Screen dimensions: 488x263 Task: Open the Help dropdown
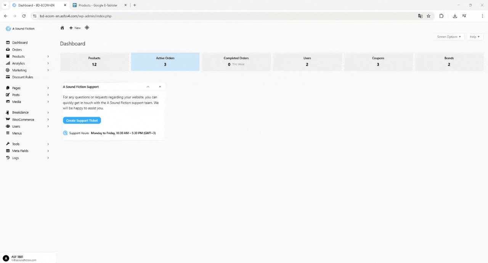tap(474, 37)
